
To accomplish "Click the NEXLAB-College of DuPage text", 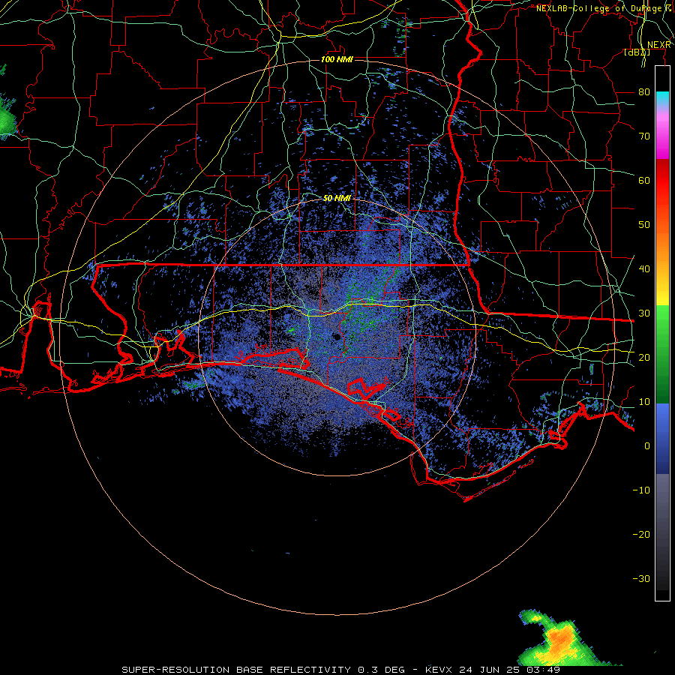I will tap(601, 8).
